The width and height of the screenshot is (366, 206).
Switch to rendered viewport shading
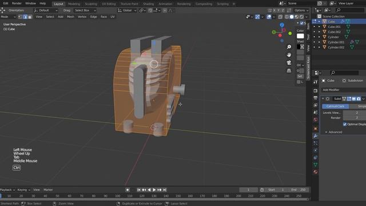click(x=301, y=17)
